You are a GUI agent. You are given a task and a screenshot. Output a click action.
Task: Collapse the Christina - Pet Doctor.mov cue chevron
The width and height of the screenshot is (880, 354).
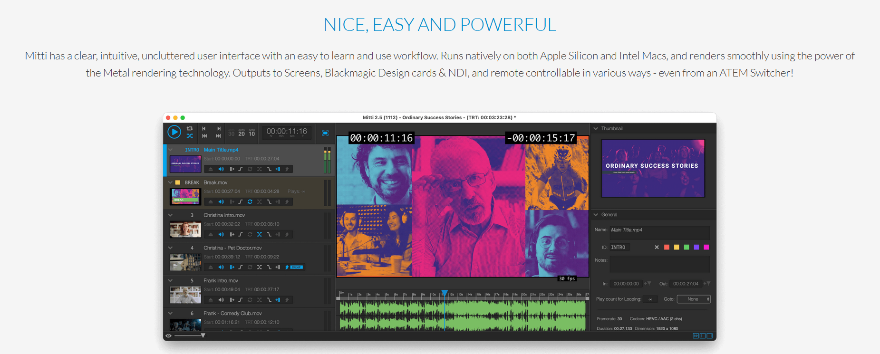point(170,248)
